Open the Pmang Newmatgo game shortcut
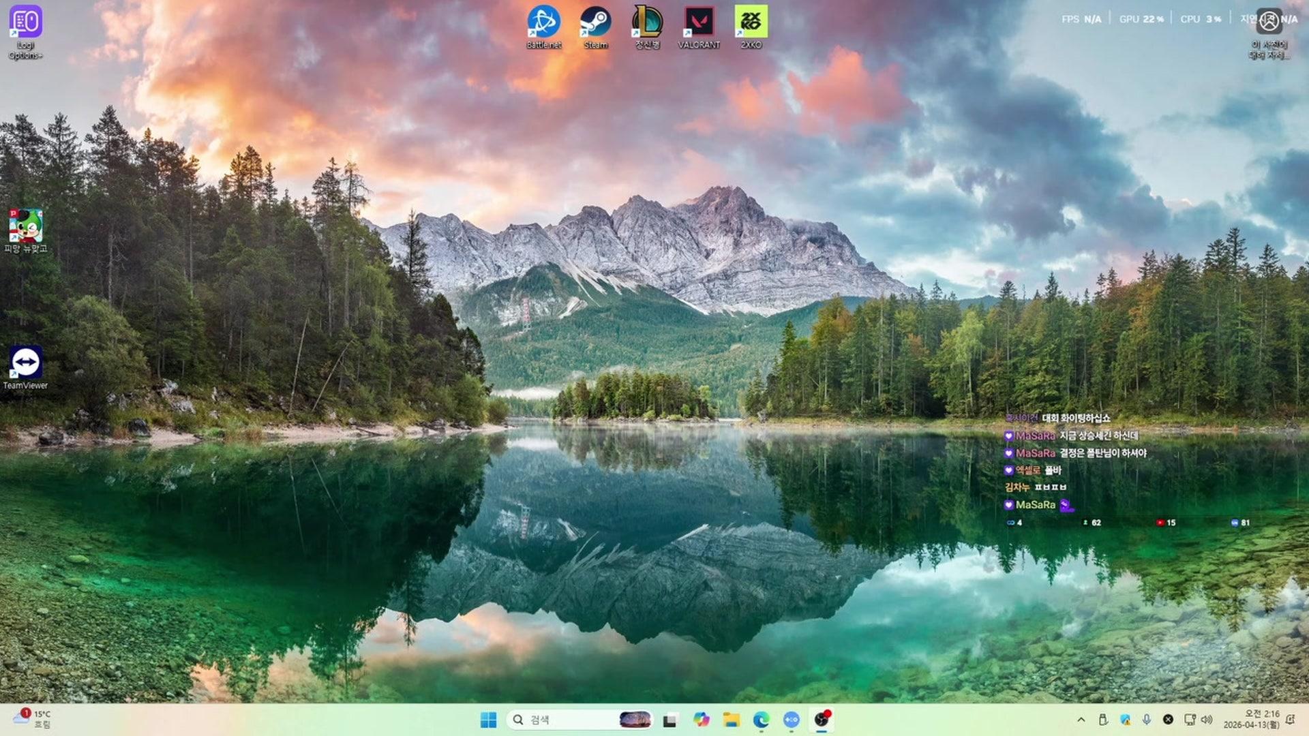 [25, 227]
